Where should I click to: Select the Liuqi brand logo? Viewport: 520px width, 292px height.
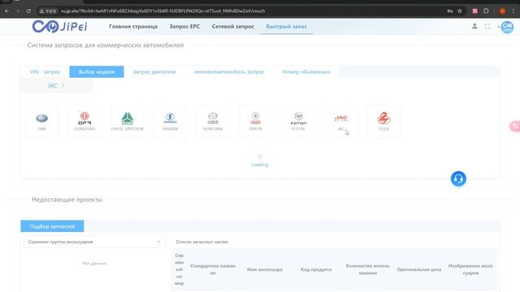point(383,121)
